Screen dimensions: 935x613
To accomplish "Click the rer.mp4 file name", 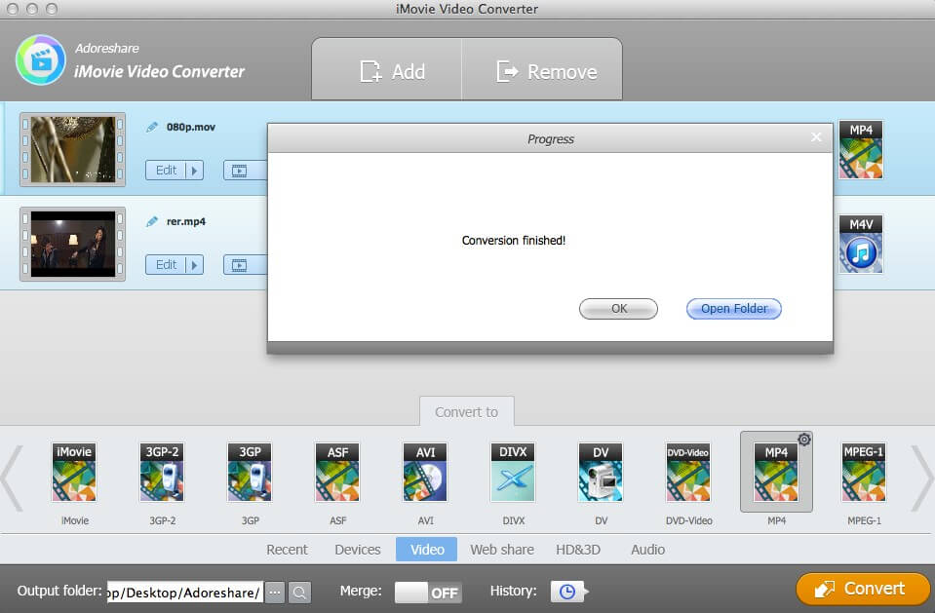I will coord(186,222).
